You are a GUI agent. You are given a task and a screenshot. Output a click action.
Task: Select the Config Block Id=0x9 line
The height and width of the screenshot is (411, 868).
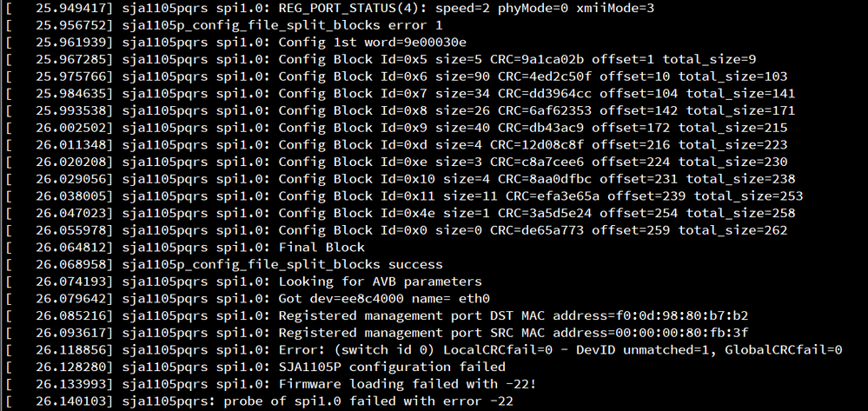[396, 128]
